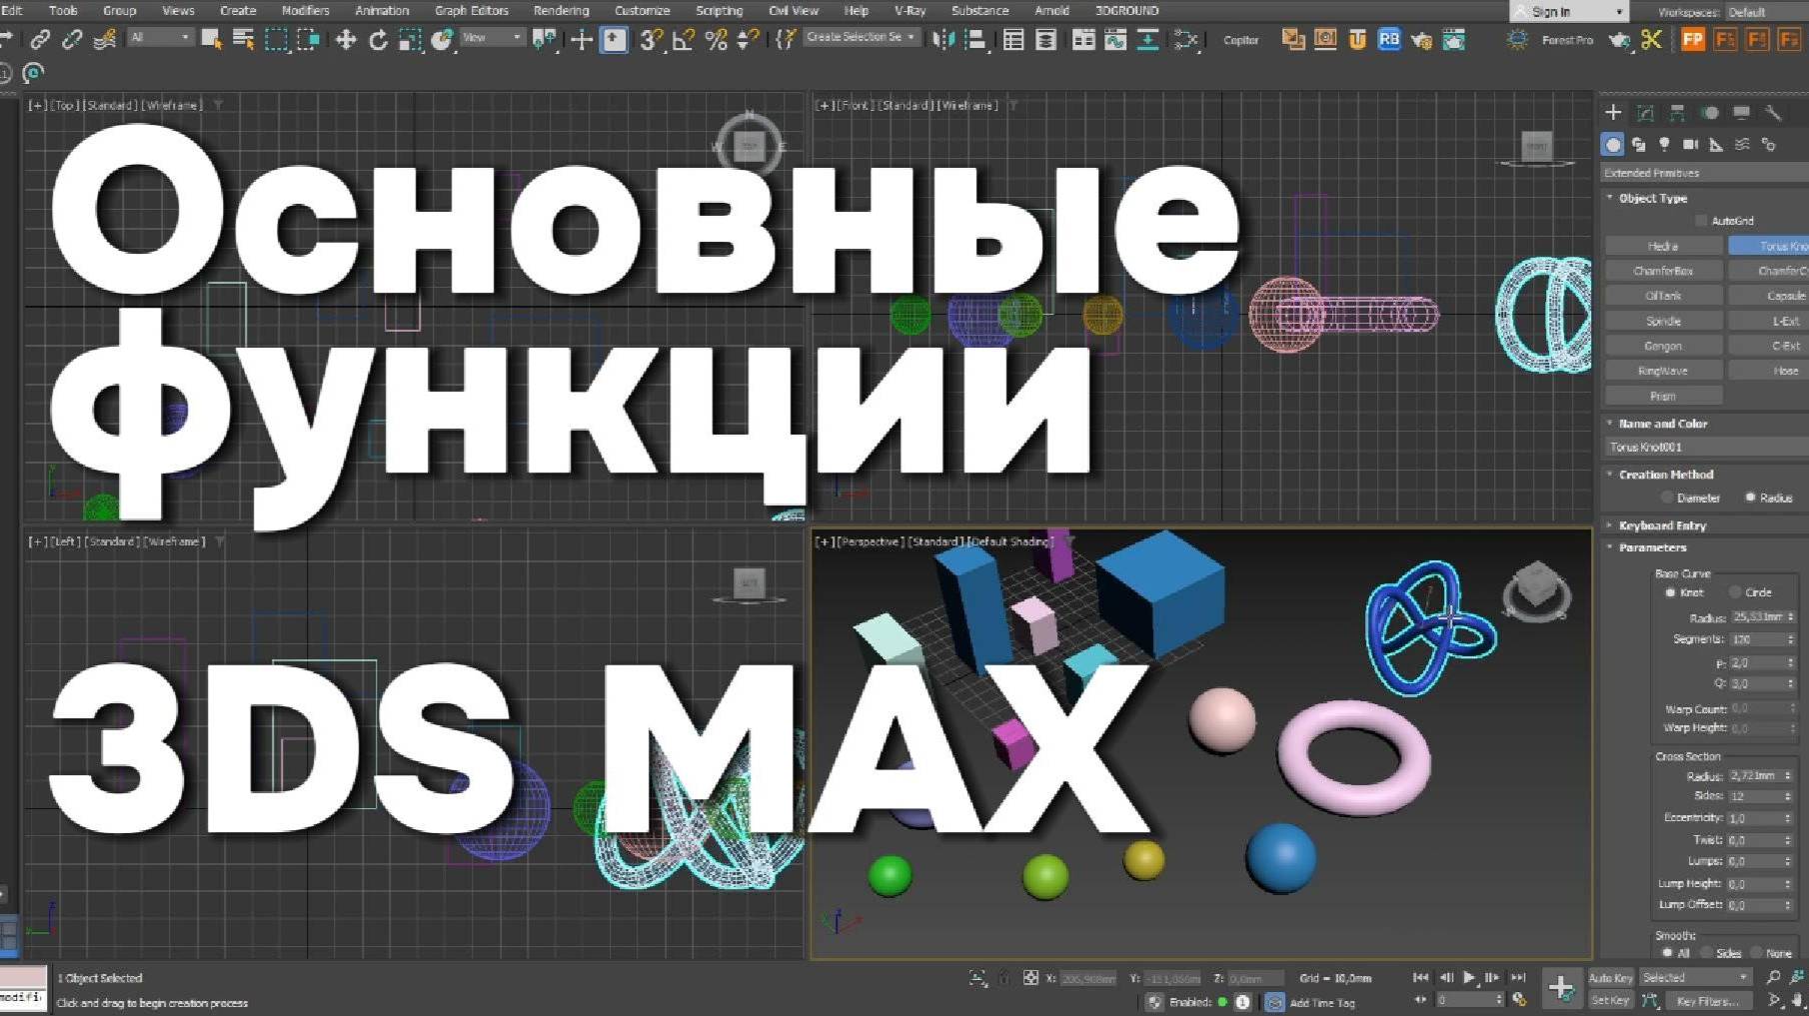Screen dimensions: 1809x1016
Task: Open the Layer Explorer icon
Action: [x=1045, y=40]
